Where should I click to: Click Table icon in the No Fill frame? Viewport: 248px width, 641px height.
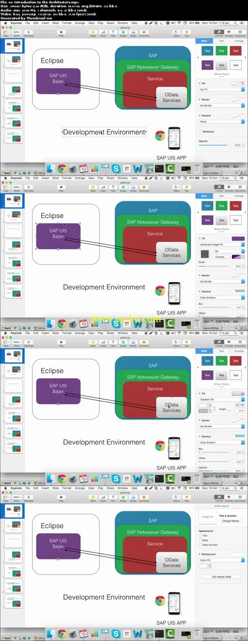point(93,32)
